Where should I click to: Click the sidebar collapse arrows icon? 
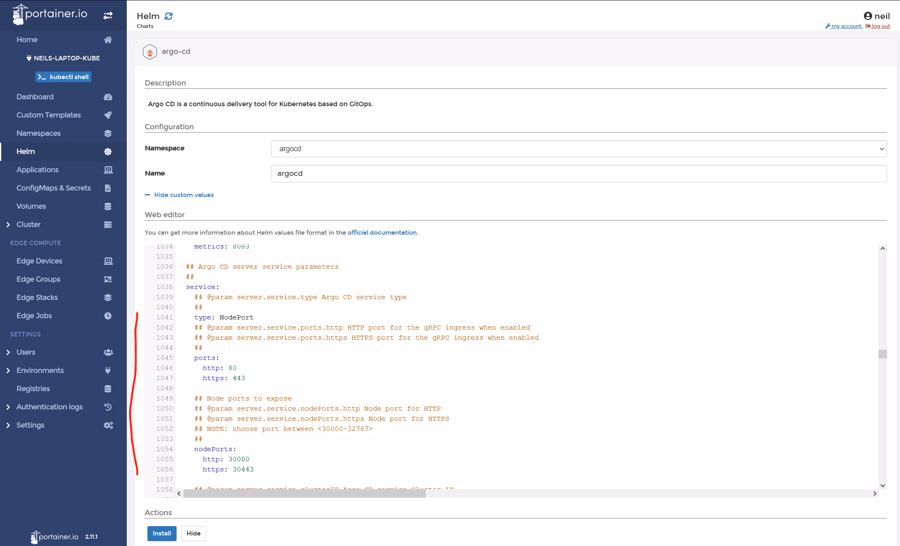[108, 15]
